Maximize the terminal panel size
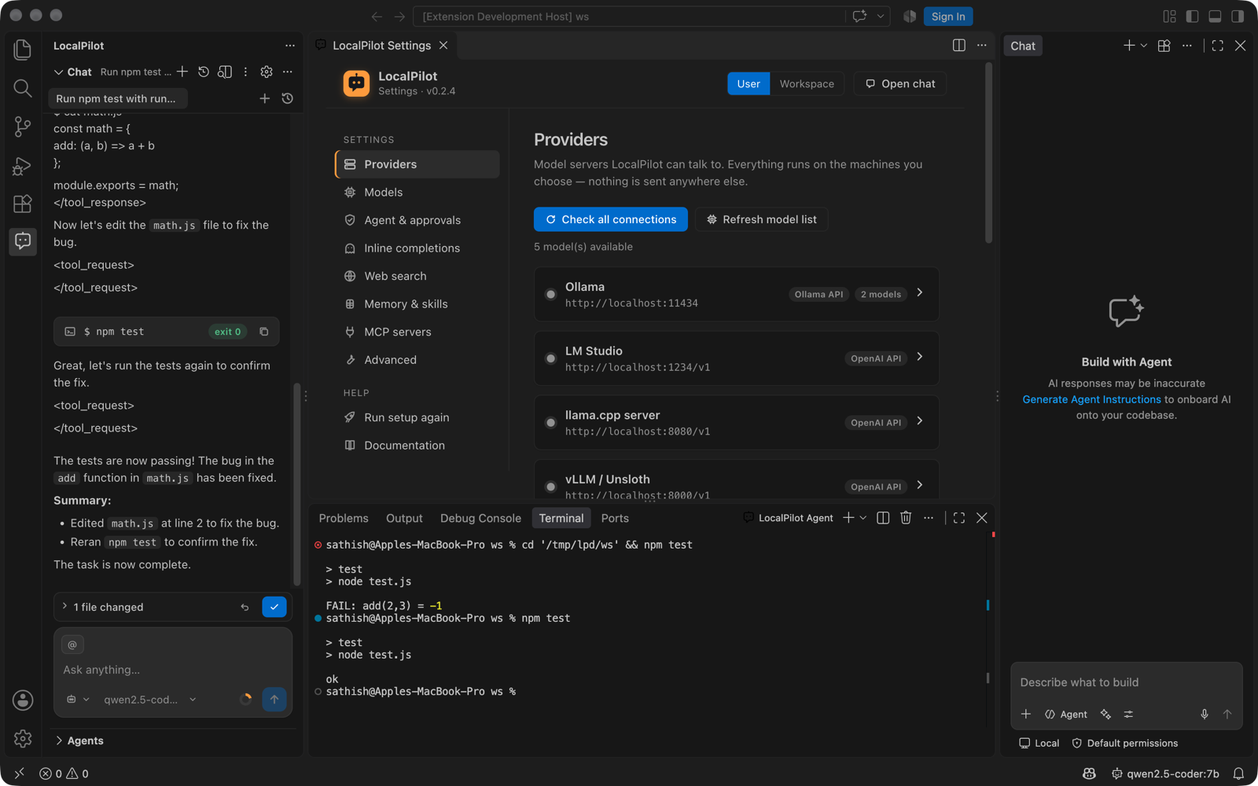Viewport: 1258px width, 786px height. 959,518
